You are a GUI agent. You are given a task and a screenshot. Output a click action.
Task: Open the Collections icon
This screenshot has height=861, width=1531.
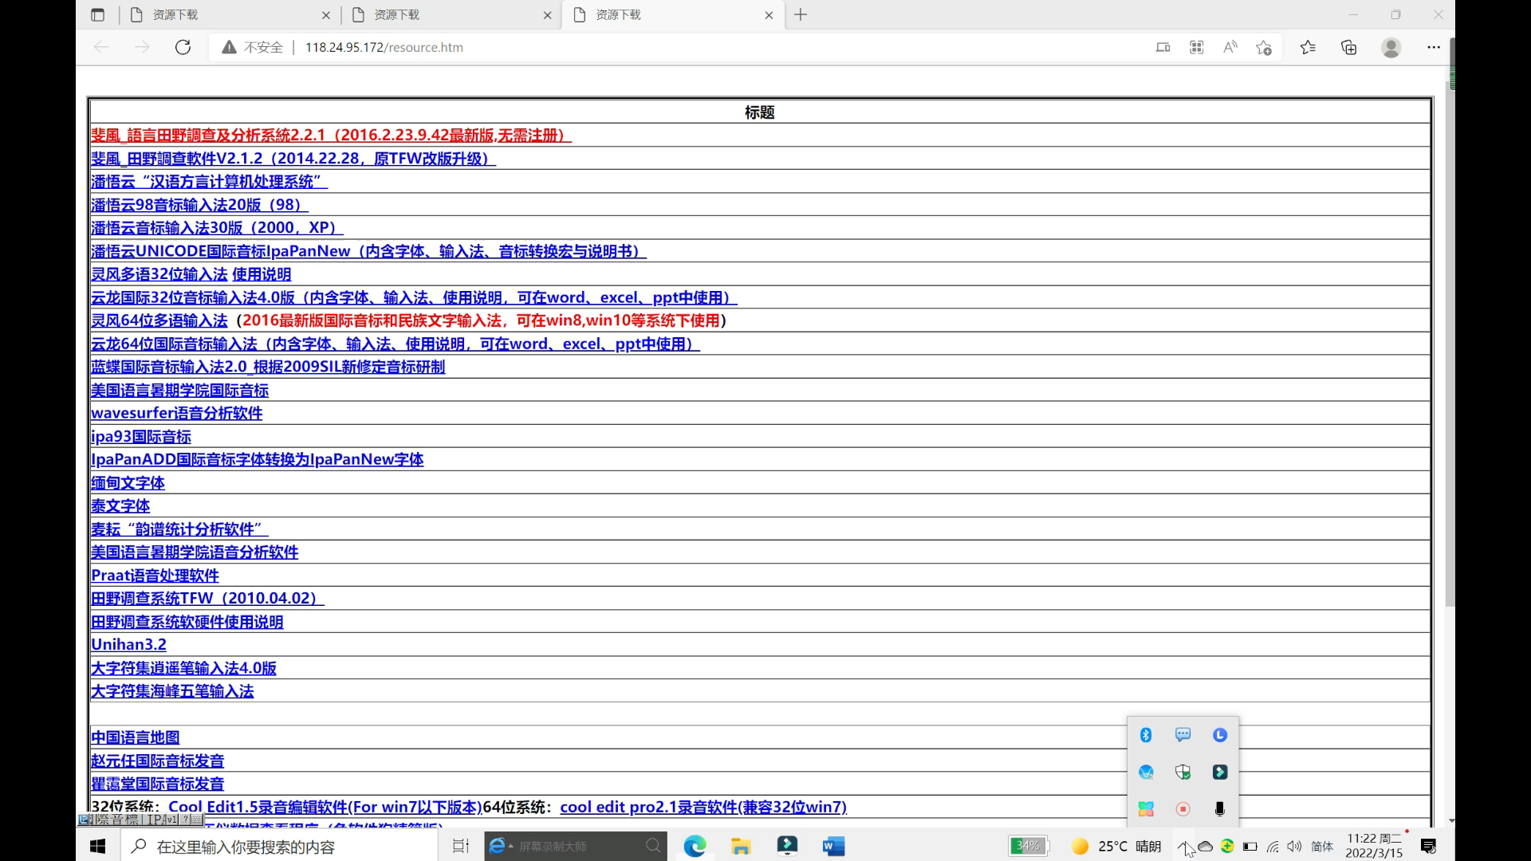pos(1349,47)
